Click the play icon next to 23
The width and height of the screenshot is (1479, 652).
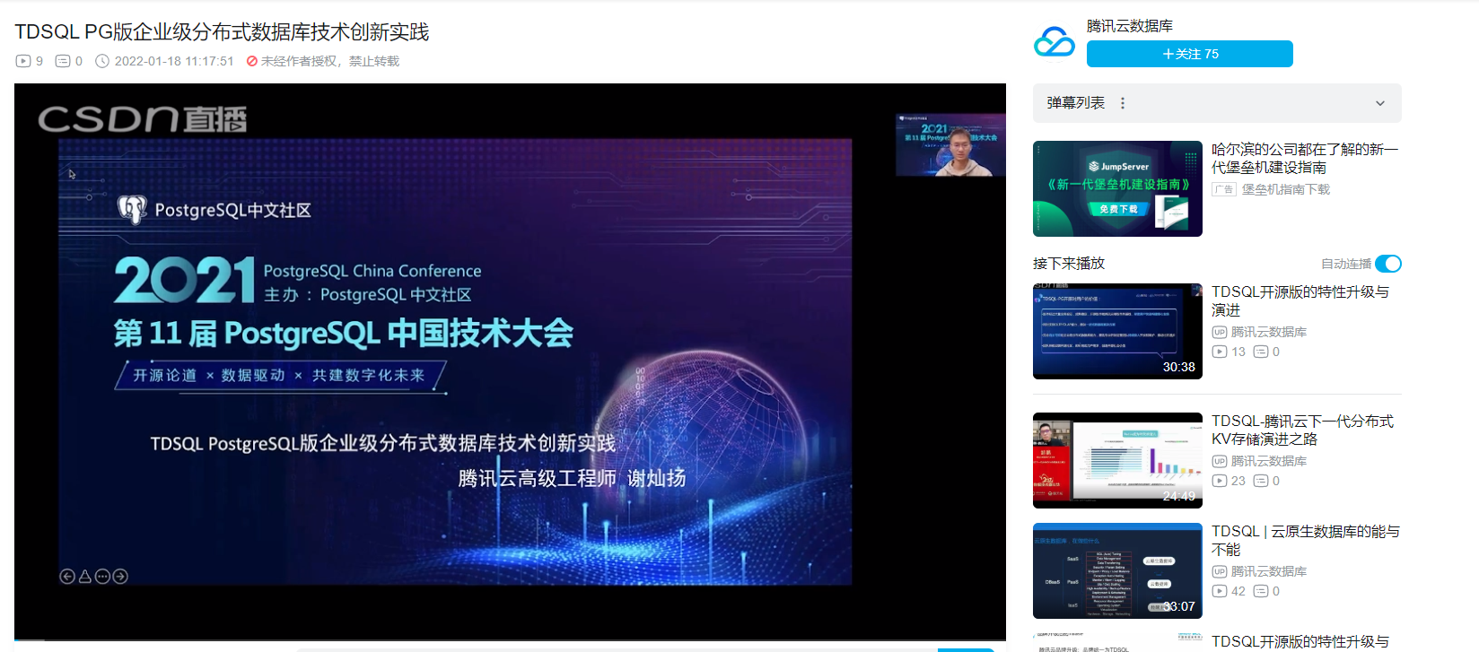coord(1219,481)
